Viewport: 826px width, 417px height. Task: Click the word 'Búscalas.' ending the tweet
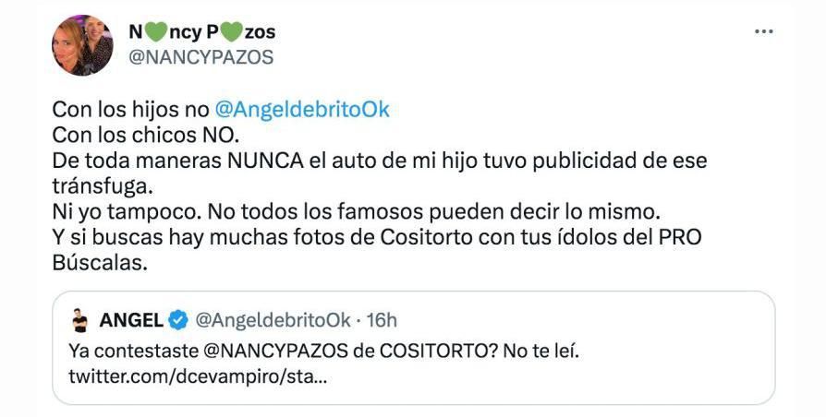[x=100, y=263]
